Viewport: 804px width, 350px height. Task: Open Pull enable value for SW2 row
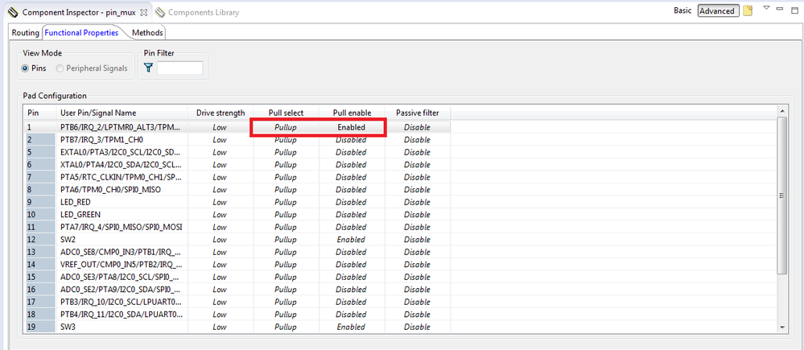351,239
